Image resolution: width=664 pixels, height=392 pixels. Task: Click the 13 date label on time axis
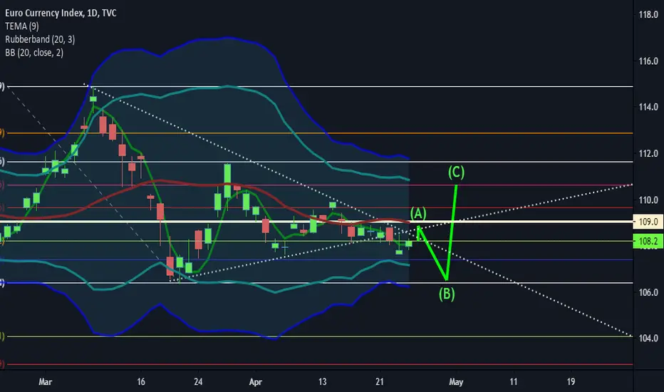pyautogui.click(x=322, y=382)
